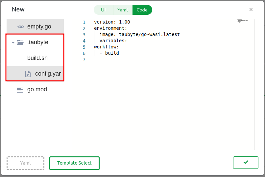This screenshot has height=177, width=265.
Task: Open build.sh in the file tree
Action: click(37, 58)
